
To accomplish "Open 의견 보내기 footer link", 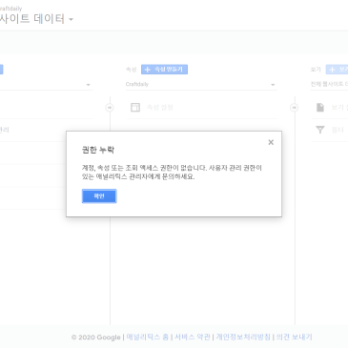I will click(x=294, y=337).
